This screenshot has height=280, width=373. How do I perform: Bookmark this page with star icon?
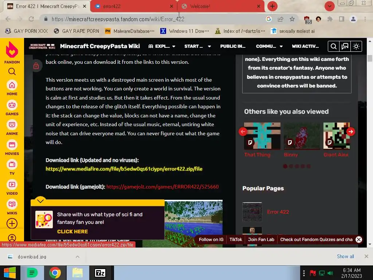point(292,19)
